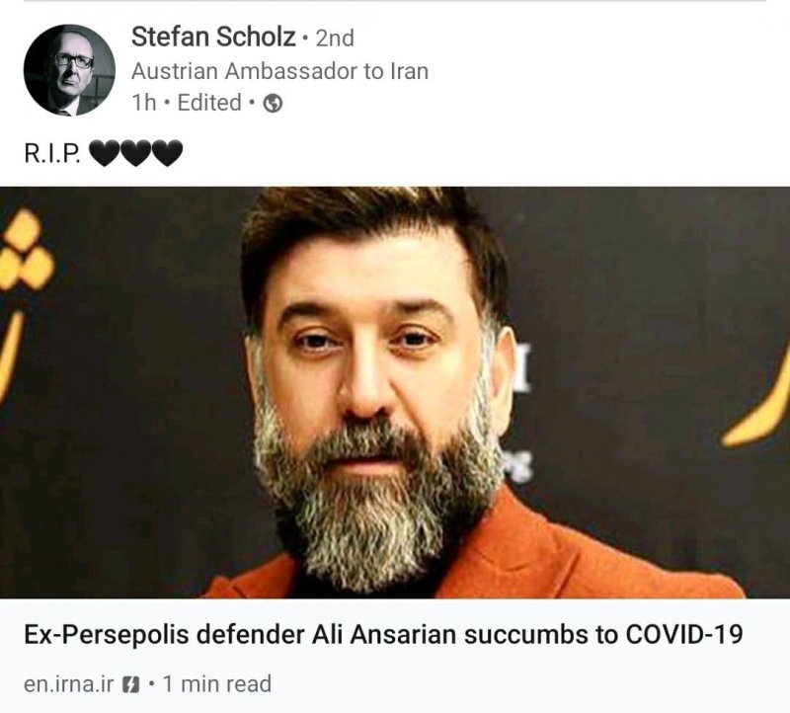The width and height of the screenshot is (790, 713).
Task: Select the Austrian Ambassador to Iran headline
Action: [279, 71]
